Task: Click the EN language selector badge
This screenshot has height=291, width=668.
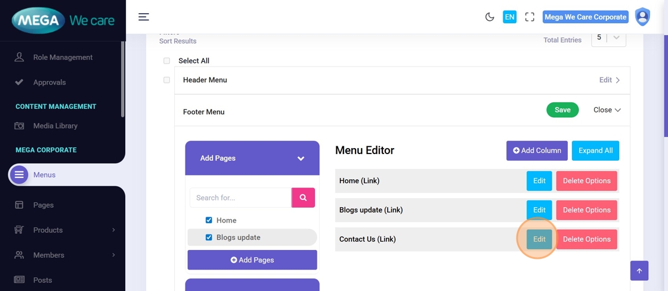Action: coord(509,17)
